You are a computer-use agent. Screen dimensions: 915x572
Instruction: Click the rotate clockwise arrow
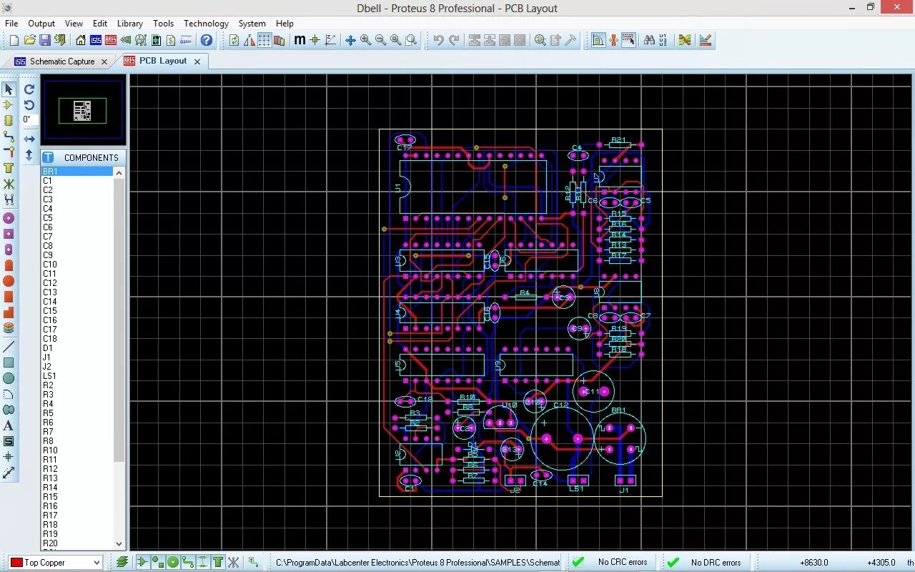pyautogui.click(x=29, y=89)
